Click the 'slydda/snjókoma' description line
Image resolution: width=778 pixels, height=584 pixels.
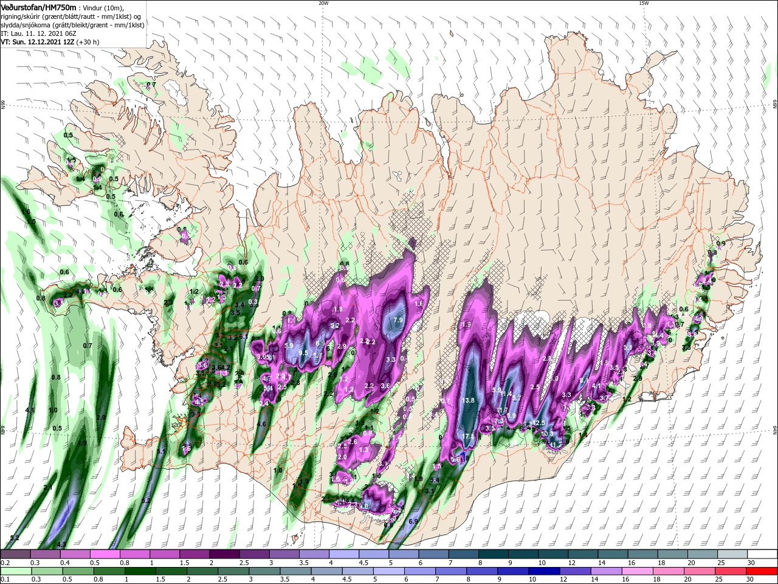tap(73, 25)
